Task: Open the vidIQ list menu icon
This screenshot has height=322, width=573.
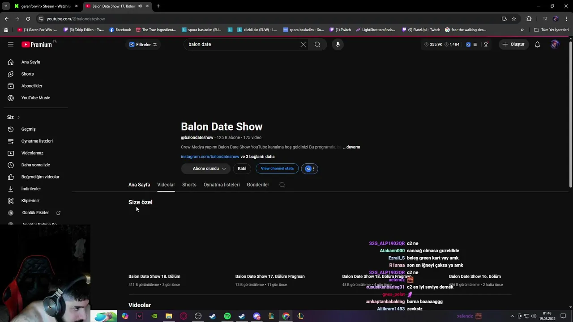Action: coord(475,44)
